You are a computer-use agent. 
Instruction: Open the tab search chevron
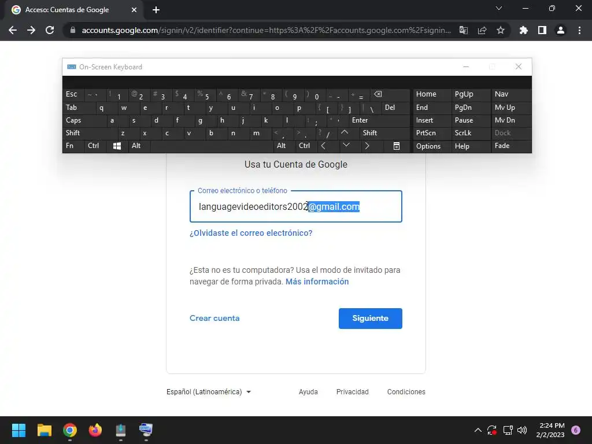pos(499,8)
